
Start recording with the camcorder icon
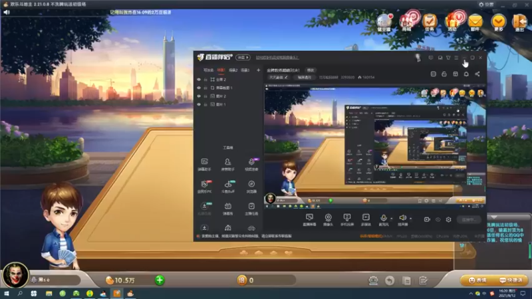pyautogui.click(x=427, y=220)
